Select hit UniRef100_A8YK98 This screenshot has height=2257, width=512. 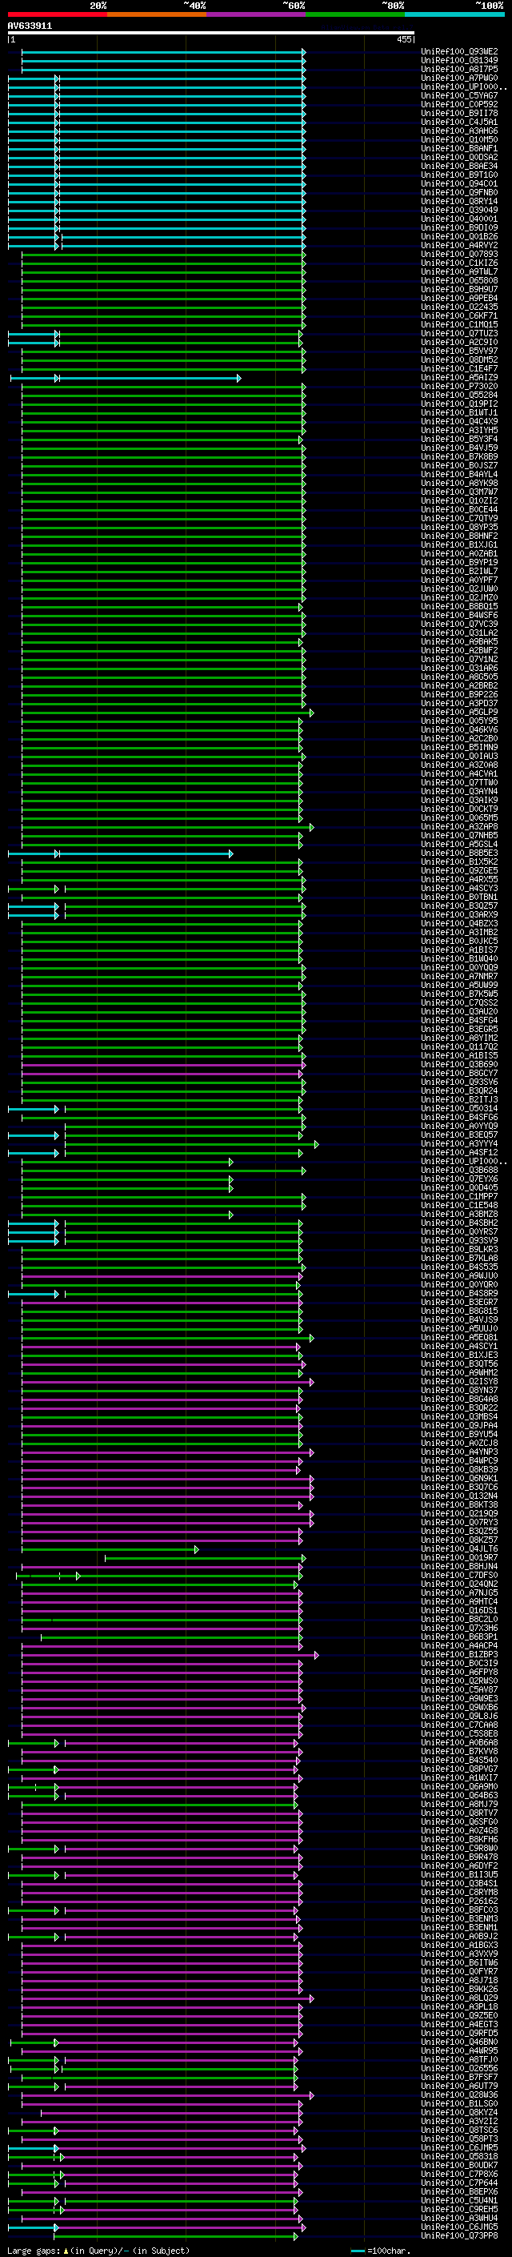pyautogui.click(x=459, y=483)
